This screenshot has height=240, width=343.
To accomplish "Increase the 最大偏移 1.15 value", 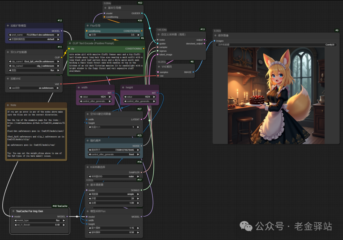I will click(x=138, y=228).
